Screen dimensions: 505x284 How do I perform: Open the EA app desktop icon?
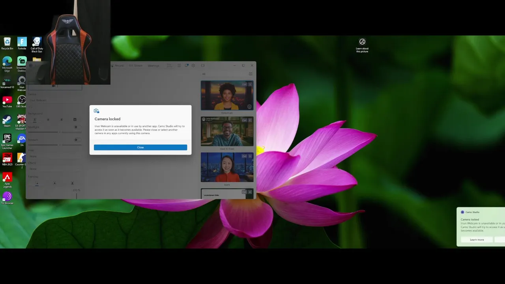pyautogui.click(x=22, y=140)
